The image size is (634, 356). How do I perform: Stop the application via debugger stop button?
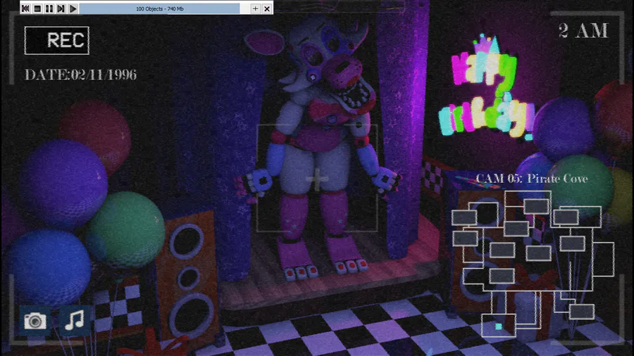click(x=37, y=8)
